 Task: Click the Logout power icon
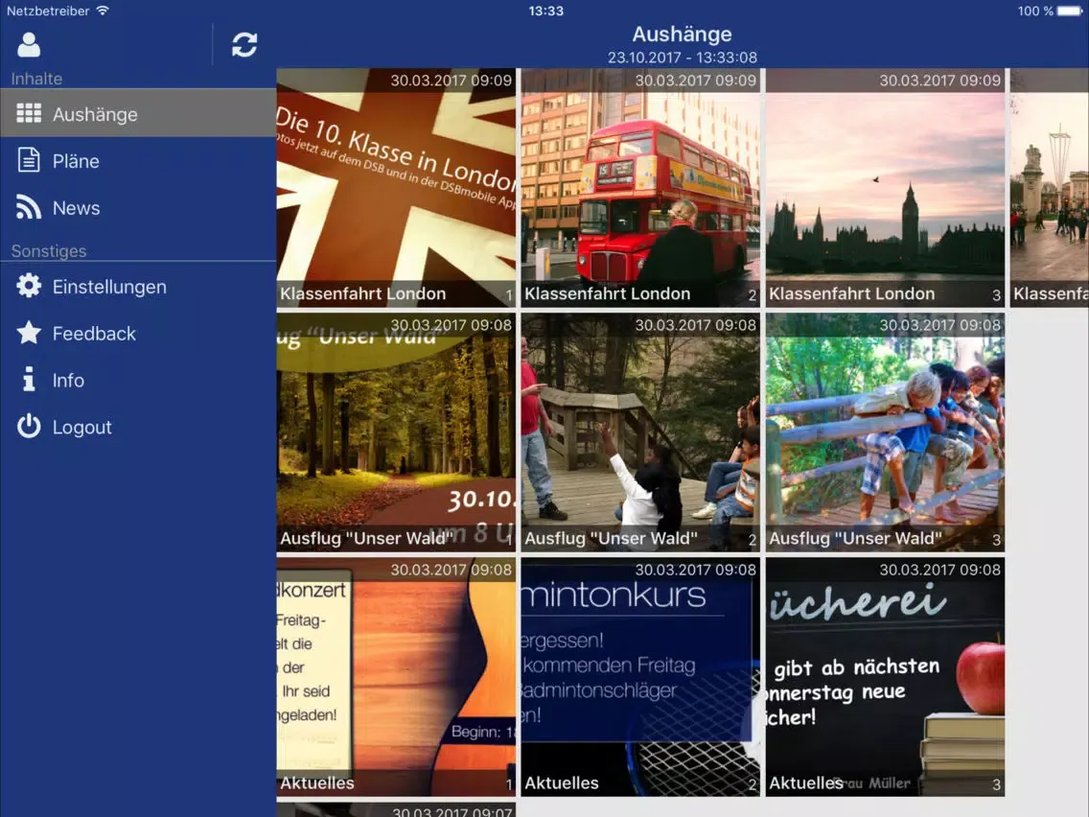29,426
